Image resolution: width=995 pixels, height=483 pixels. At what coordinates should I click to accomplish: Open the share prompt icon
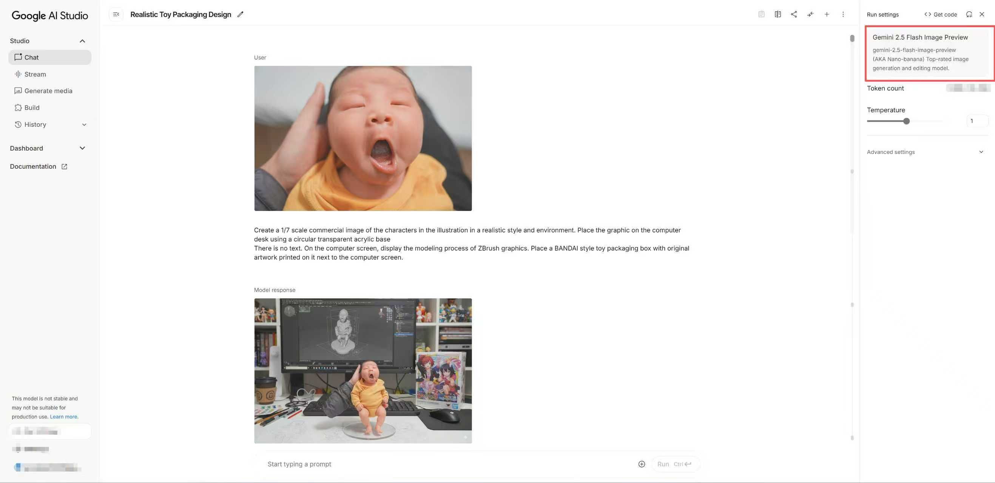point(794,14)
